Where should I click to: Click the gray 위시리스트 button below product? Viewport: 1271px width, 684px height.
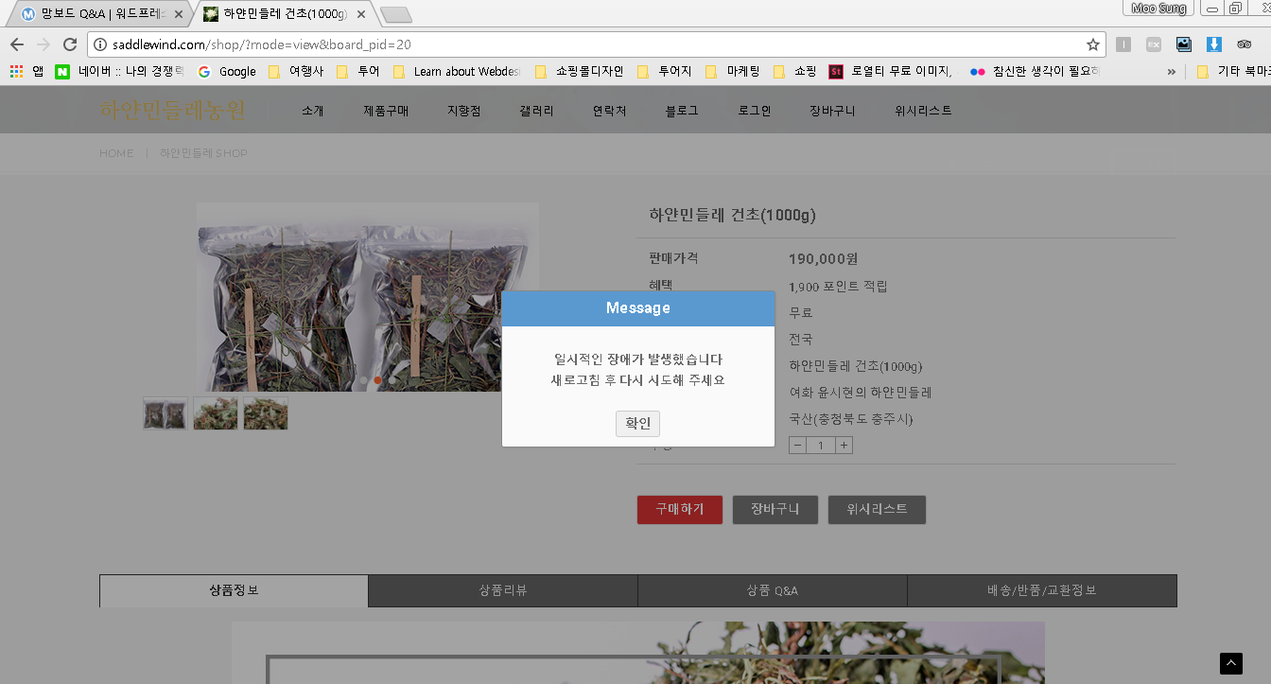point(877,509)
